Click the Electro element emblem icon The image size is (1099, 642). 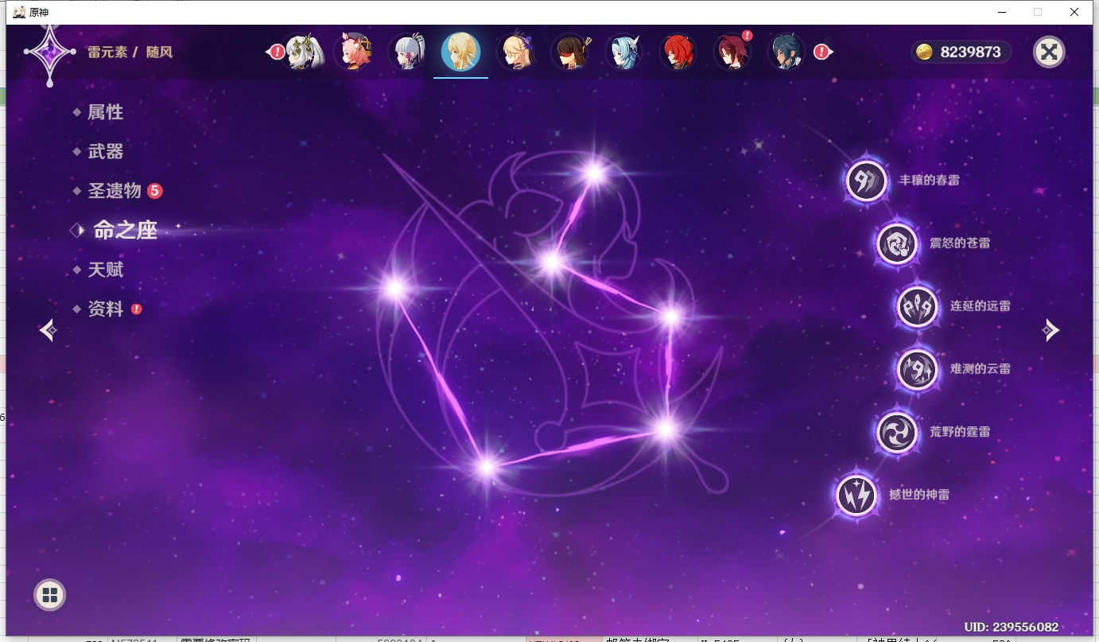(50, 53)
